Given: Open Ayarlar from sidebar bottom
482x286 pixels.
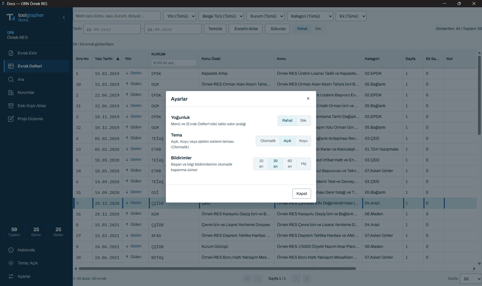Looking at the screenshot, I should tap(36, 276).
